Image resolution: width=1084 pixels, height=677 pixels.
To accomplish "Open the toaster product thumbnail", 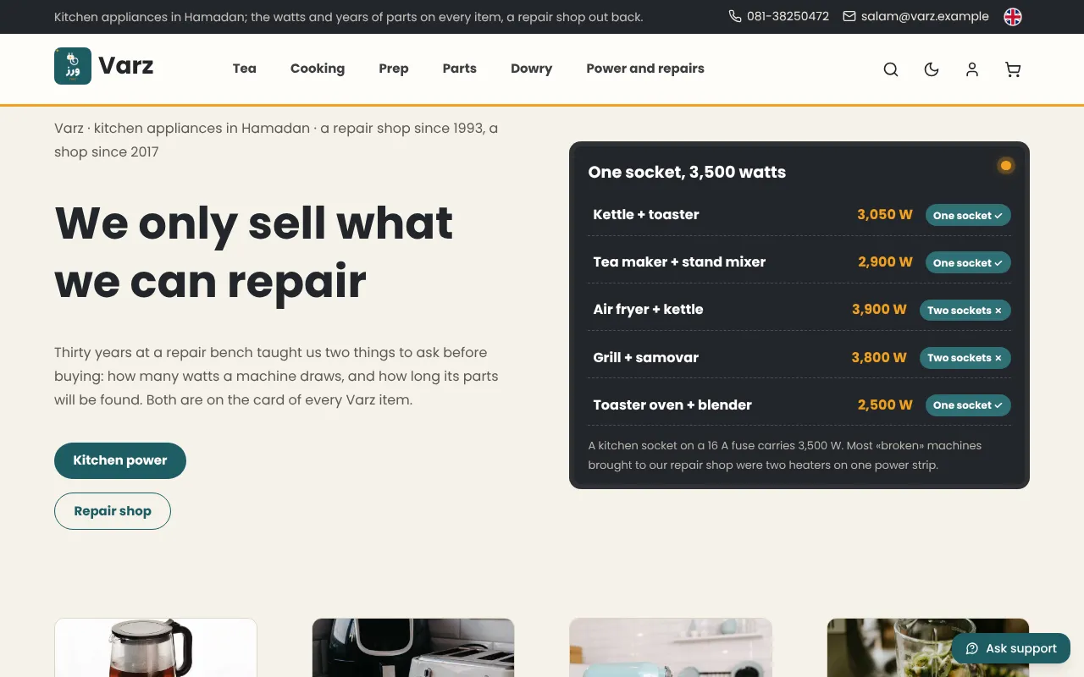I will click(413, 647).
